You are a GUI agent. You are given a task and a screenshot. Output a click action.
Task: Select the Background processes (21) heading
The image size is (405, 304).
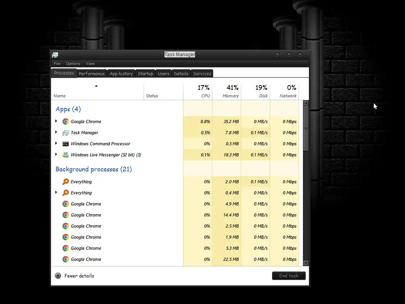coord(94,169)
